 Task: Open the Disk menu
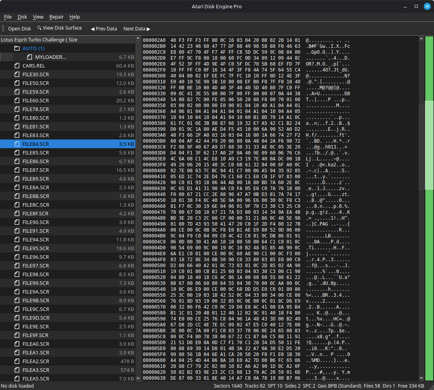(22, 17)
